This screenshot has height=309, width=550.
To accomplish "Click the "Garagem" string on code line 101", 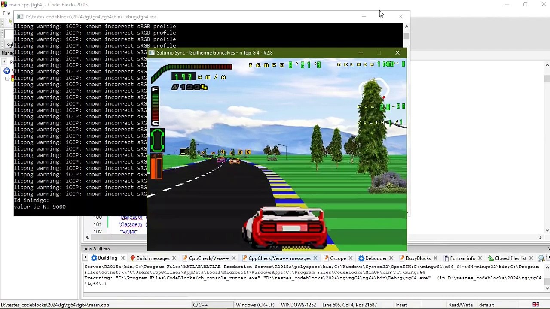I will [x=131, y=224].
